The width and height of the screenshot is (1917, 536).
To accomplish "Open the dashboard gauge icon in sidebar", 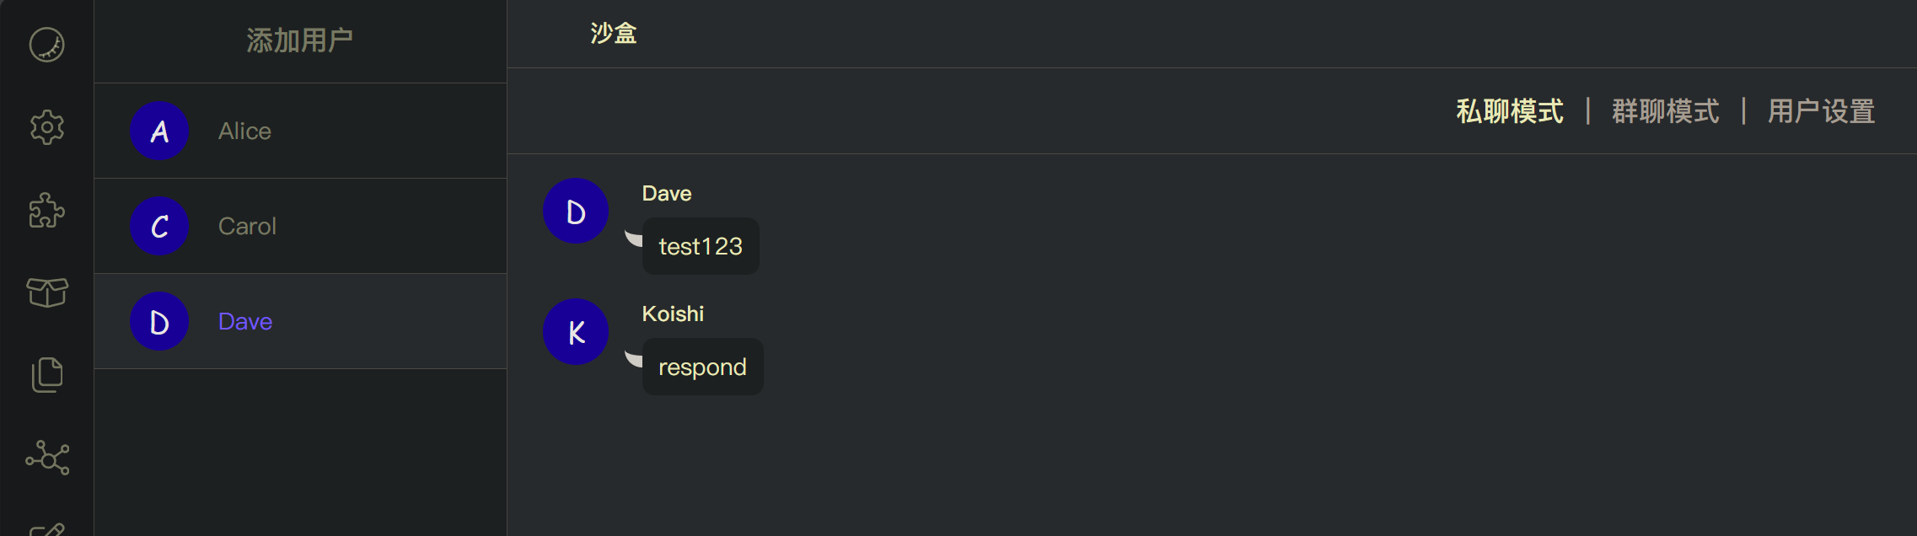I will tap(47, 45).
